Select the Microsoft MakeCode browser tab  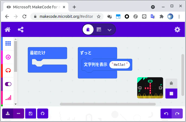coord(36,7)
